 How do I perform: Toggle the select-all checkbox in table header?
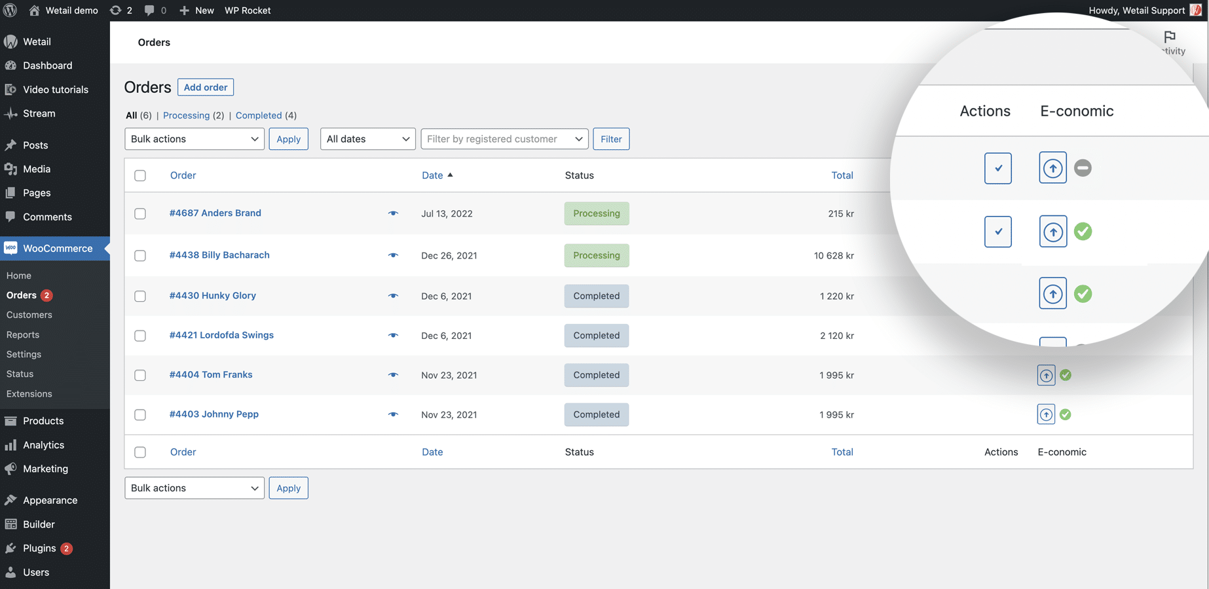pyautogui.click(x=140, y=175)
